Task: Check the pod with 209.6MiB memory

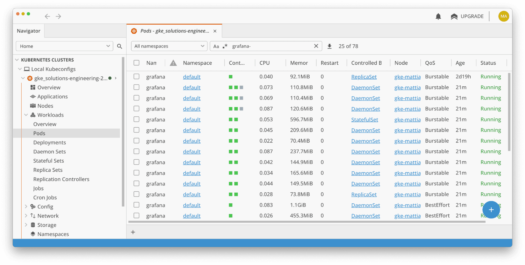Action: (x=136, y=130)
